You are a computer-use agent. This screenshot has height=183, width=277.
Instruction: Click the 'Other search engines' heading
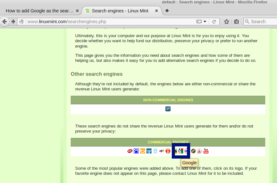pyautogui.click(x=97, y=74)
